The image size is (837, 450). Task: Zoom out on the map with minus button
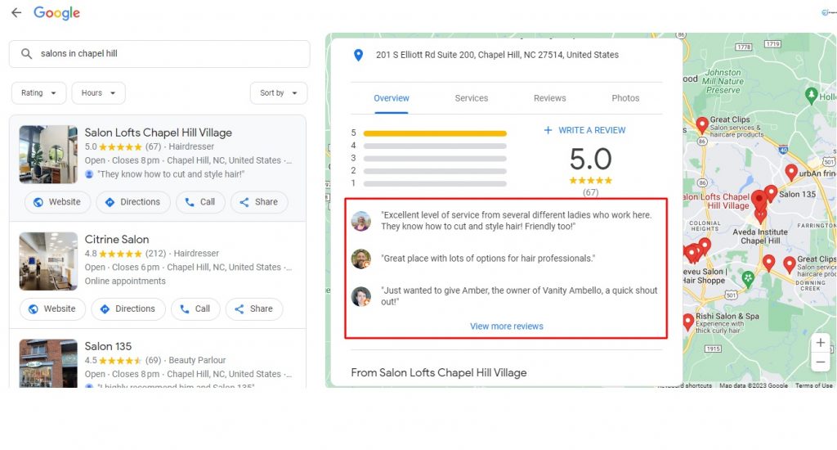[821, 362]
